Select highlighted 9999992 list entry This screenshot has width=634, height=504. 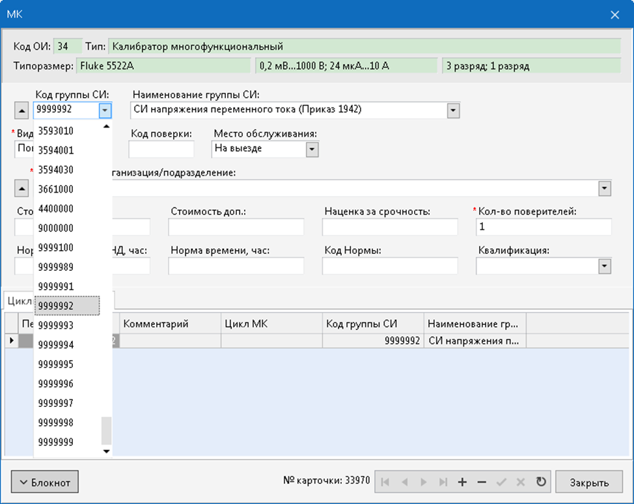point(66,306)
